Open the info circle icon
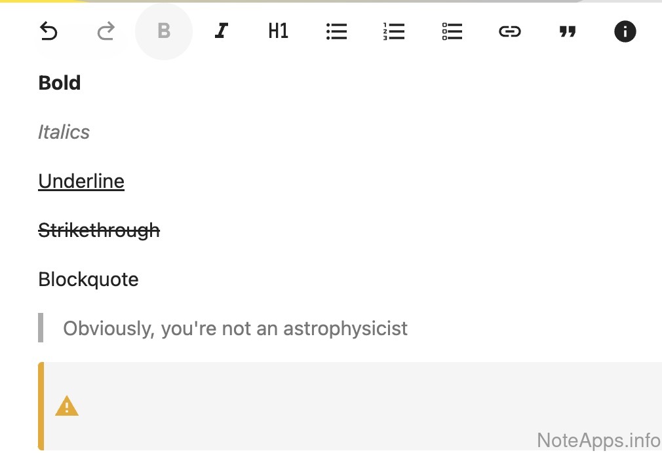 coord(625,31)
